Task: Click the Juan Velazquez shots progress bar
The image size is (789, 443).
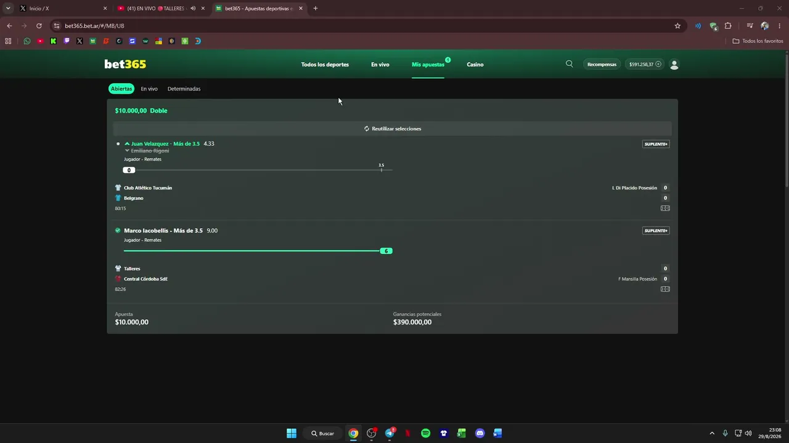Action: (258, 170)
